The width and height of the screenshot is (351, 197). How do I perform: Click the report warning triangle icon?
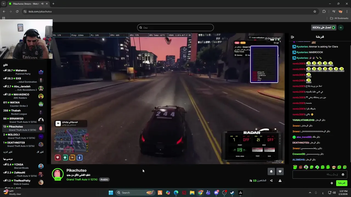coord(280,181)
